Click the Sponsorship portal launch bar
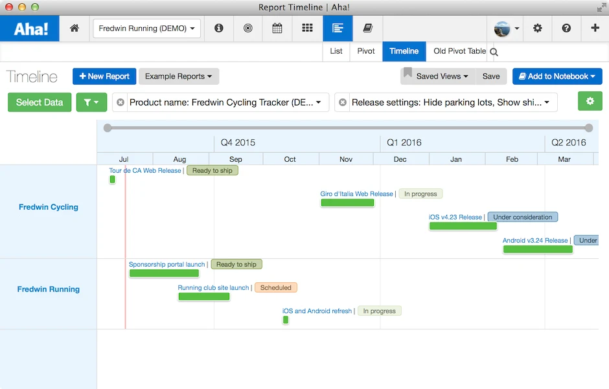The width and height of the screenshot is (609, 389). (x=164, y=273)
